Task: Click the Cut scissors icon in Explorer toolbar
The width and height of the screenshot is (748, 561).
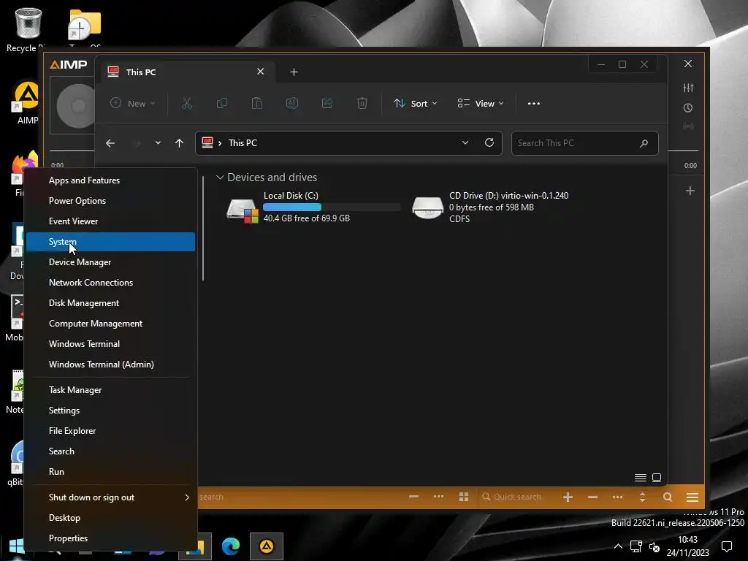Action: pyautogui.click(x=186, y=104)
